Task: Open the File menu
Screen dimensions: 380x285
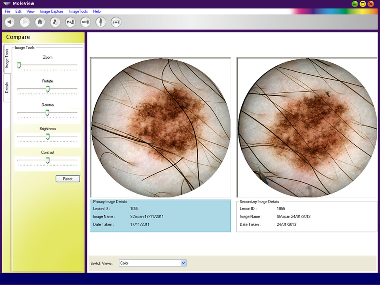Action: point(7,11)
